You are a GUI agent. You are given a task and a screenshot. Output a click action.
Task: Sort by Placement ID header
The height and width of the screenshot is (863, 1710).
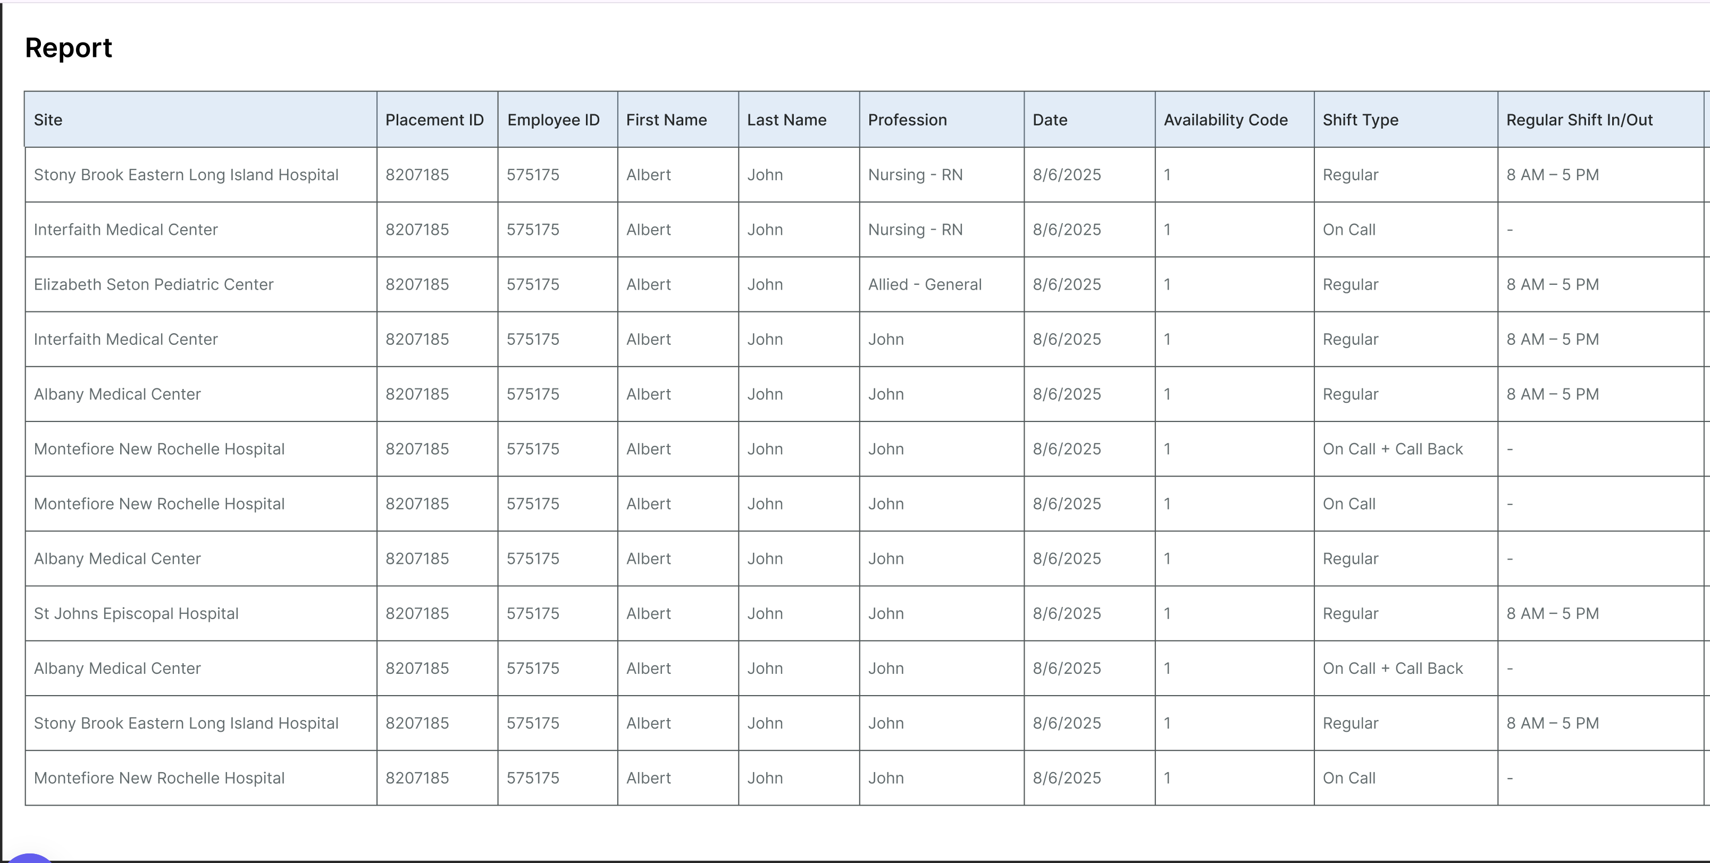pyautogui.click(x=434, y=120)
